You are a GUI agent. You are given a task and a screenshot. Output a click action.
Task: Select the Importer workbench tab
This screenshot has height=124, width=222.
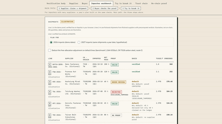pos(101,3)
